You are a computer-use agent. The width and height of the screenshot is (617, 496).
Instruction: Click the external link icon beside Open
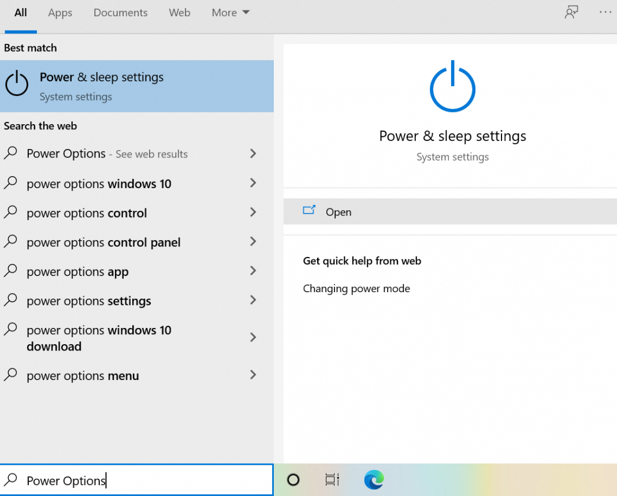coord(310,211)
